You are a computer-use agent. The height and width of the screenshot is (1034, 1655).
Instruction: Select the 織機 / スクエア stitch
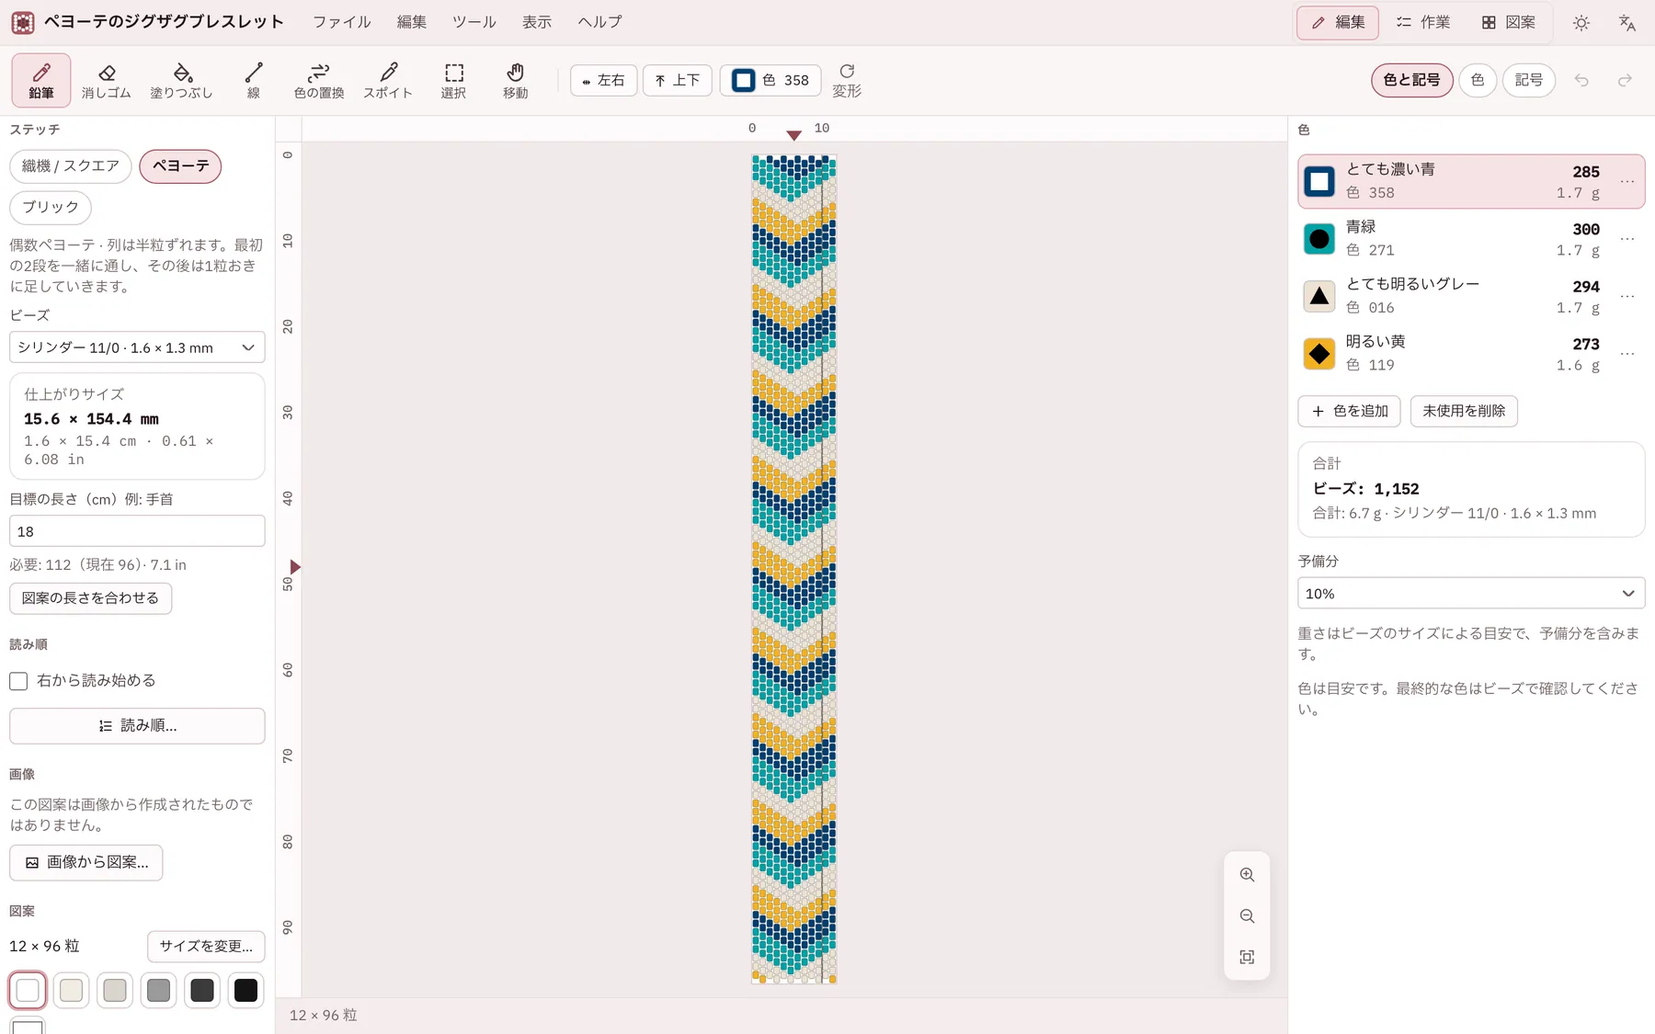click(x=71, y=166)
